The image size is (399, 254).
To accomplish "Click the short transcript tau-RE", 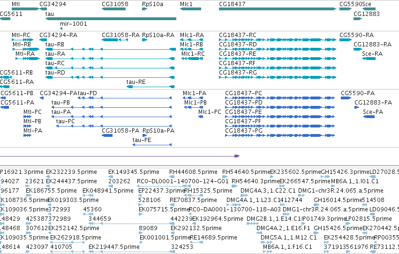I will point(151,87).
